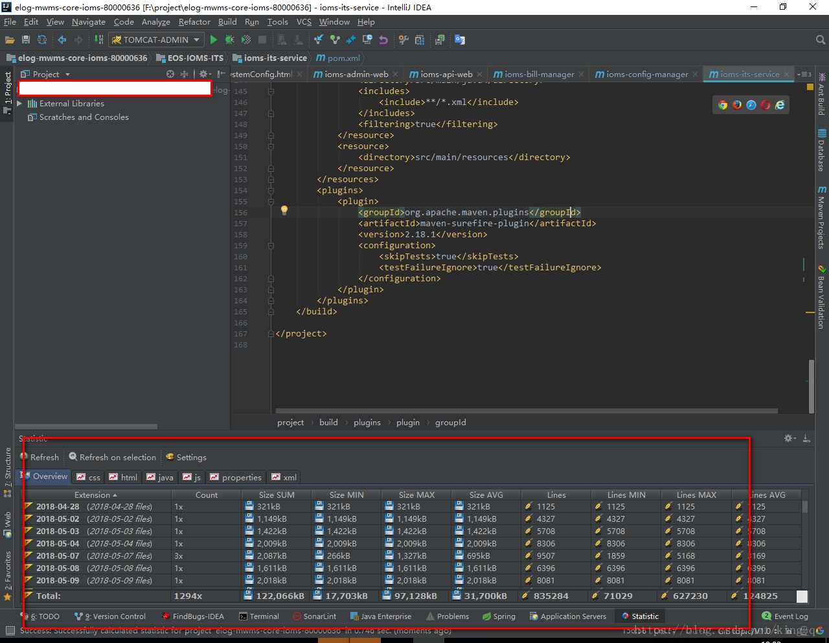The image size is (829, 643).
Task: Click the intention lightbulb on line 156
Action: [284, 210]
